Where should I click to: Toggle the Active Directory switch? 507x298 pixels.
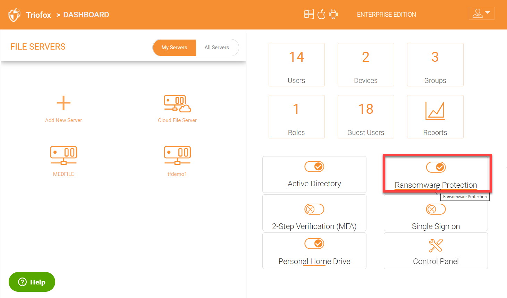point(314,167)
